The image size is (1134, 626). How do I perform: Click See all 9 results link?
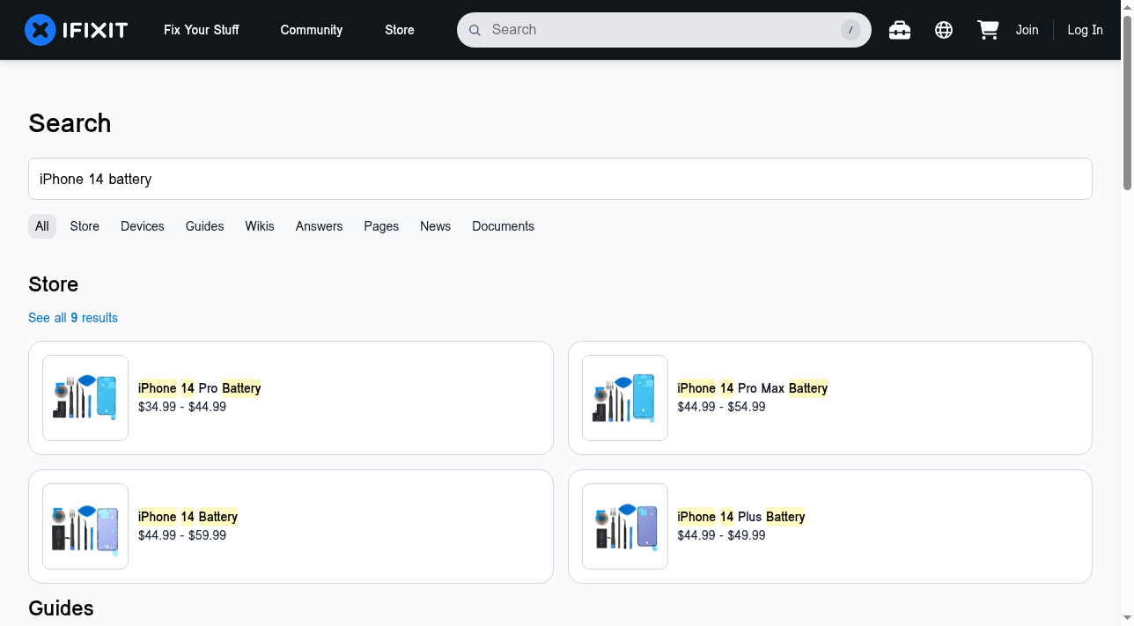pos(73,318)
